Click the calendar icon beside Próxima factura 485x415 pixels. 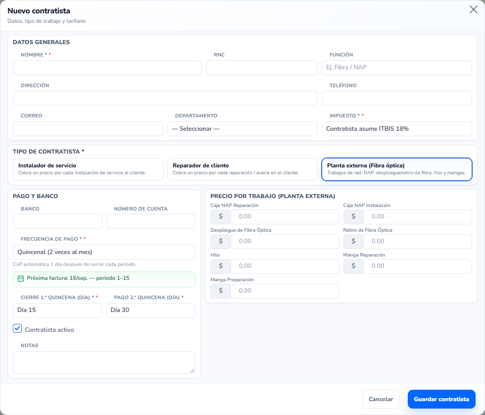pos(21,278)
